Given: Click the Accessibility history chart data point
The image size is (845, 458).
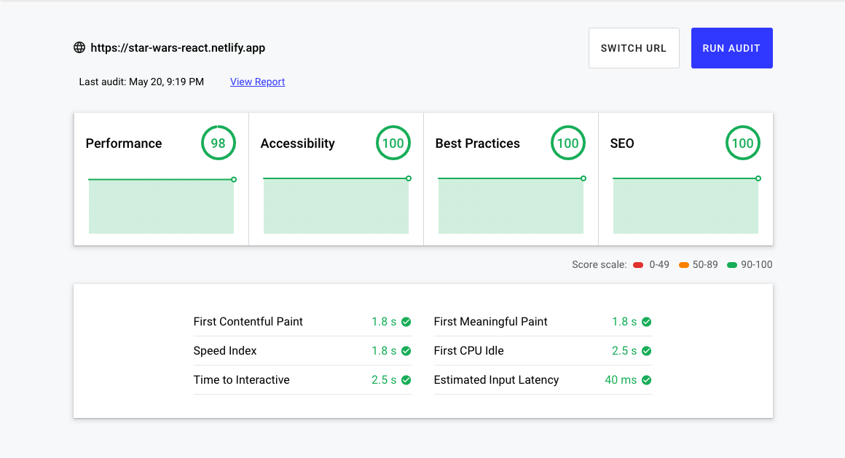Looking at the screenshot, I should click(409, 178).
